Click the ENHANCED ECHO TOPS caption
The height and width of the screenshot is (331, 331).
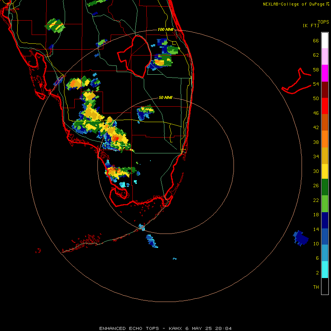(x=129, y=328)
